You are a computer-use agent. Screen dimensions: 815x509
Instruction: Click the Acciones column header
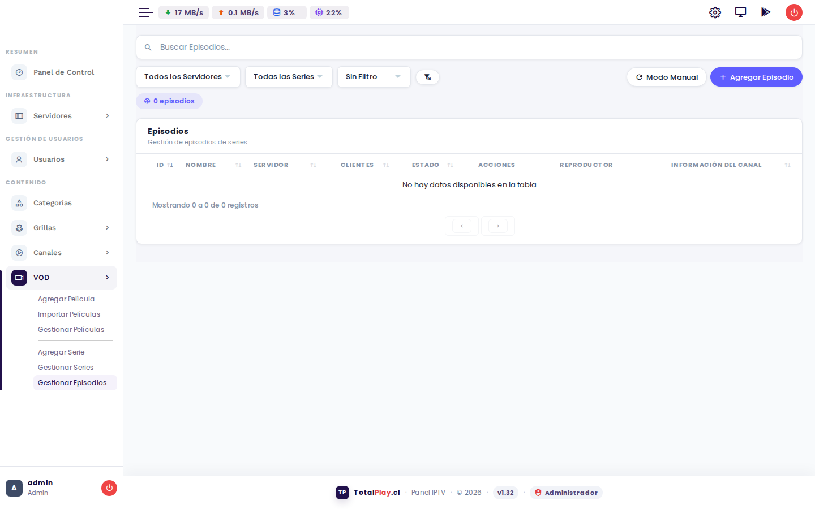pos(496,165)
